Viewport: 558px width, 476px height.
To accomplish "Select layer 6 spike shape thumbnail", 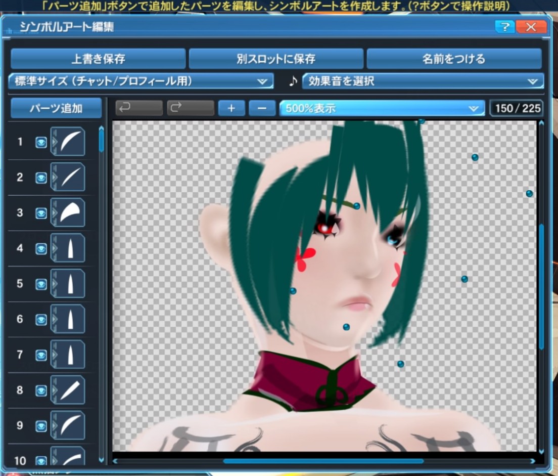I will point(68,319).
